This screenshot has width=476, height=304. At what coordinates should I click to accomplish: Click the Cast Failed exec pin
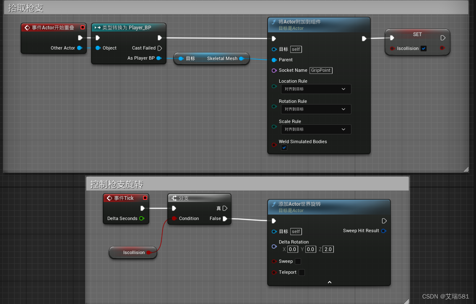click(160, 48)
